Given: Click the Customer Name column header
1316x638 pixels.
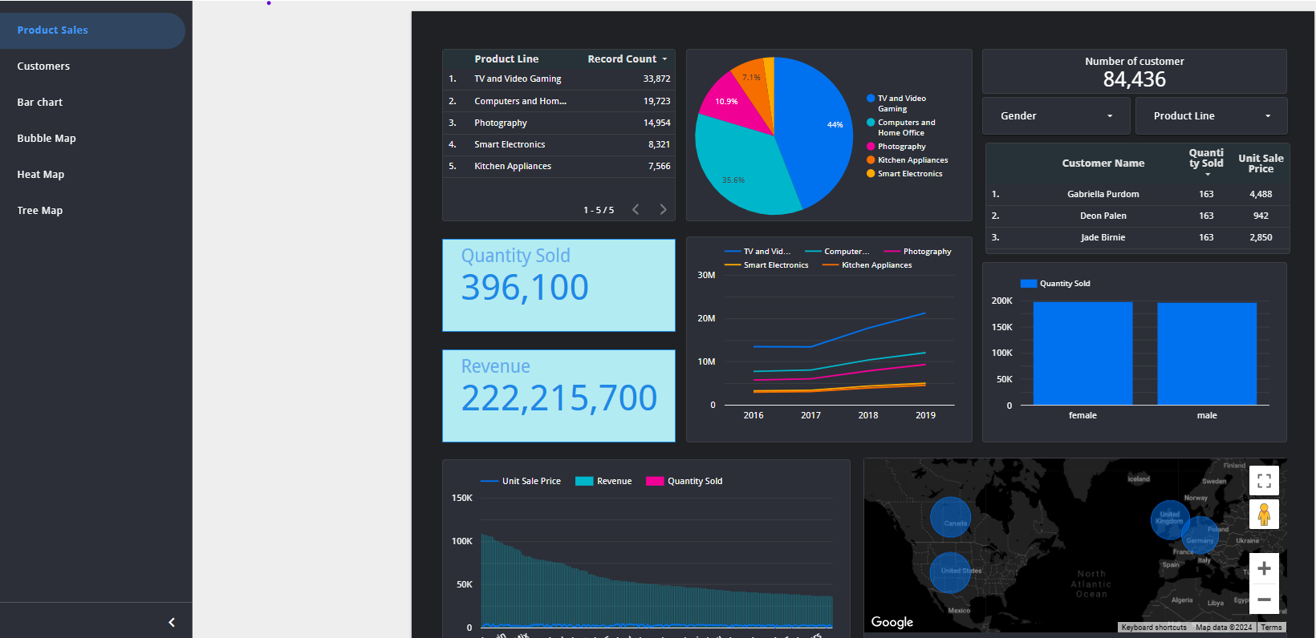Looking at the screenshot, I should 1103,164.
